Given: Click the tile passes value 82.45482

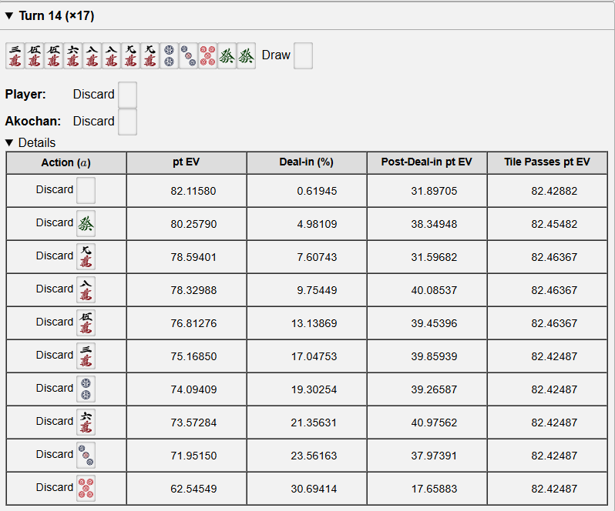Looking at the screenshot, I should click(x=554, y=224).
